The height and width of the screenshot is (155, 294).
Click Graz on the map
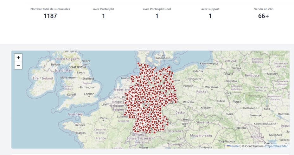pos(179,138)
